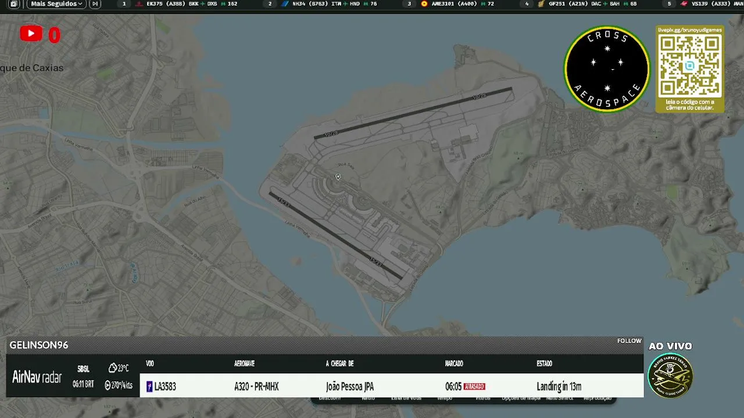Image resolution: width=744 pixels, height=418 pixels.
Task: Click the ANA airline icon for NH34
Action: (285, 4)
